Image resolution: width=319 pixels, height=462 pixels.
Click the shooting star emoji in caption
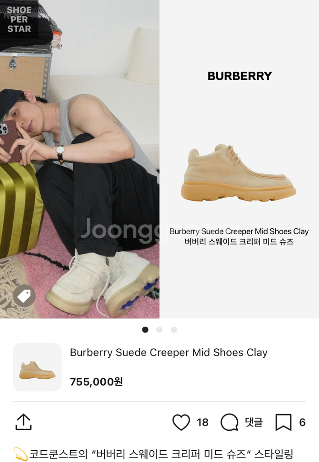[21, 454]
